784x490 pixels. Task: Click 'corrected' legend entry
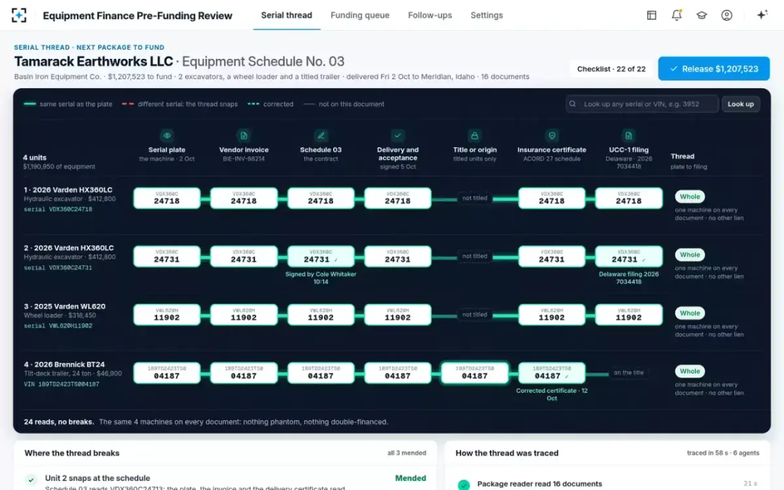270,104
